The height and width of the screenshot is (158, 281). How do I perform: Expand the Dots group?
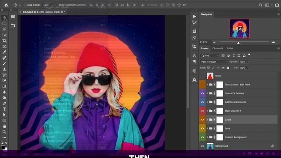[x=207, y=129]
